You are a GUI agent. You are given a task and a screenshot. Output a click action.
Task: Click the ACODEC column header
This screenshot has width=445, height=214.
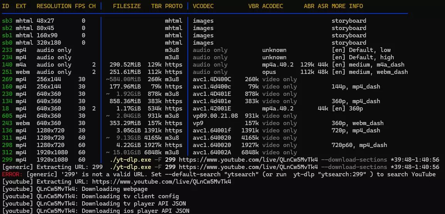(x=273, y=6)
